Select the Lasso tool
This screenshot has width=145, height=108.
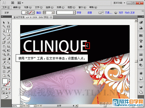click(8, 26)
